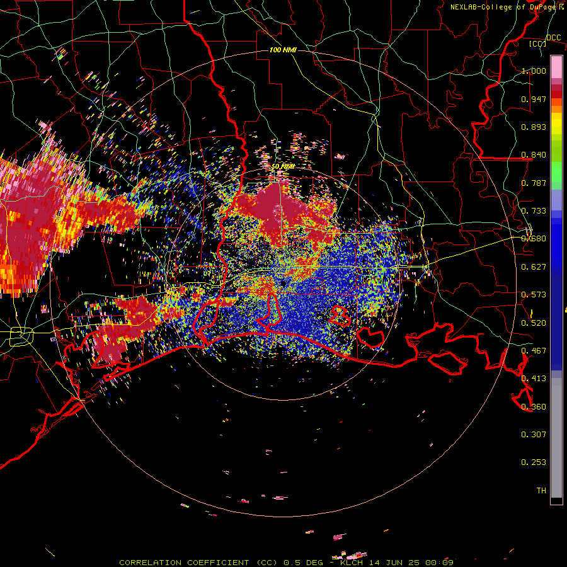Click the 50 NMI range ring label

[283, 167]
